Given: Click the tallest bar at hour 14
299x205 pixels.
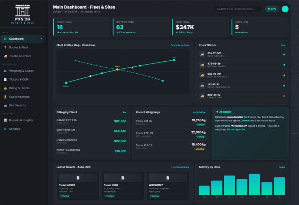Looking at the screenshot, I should tap(254, 184).
